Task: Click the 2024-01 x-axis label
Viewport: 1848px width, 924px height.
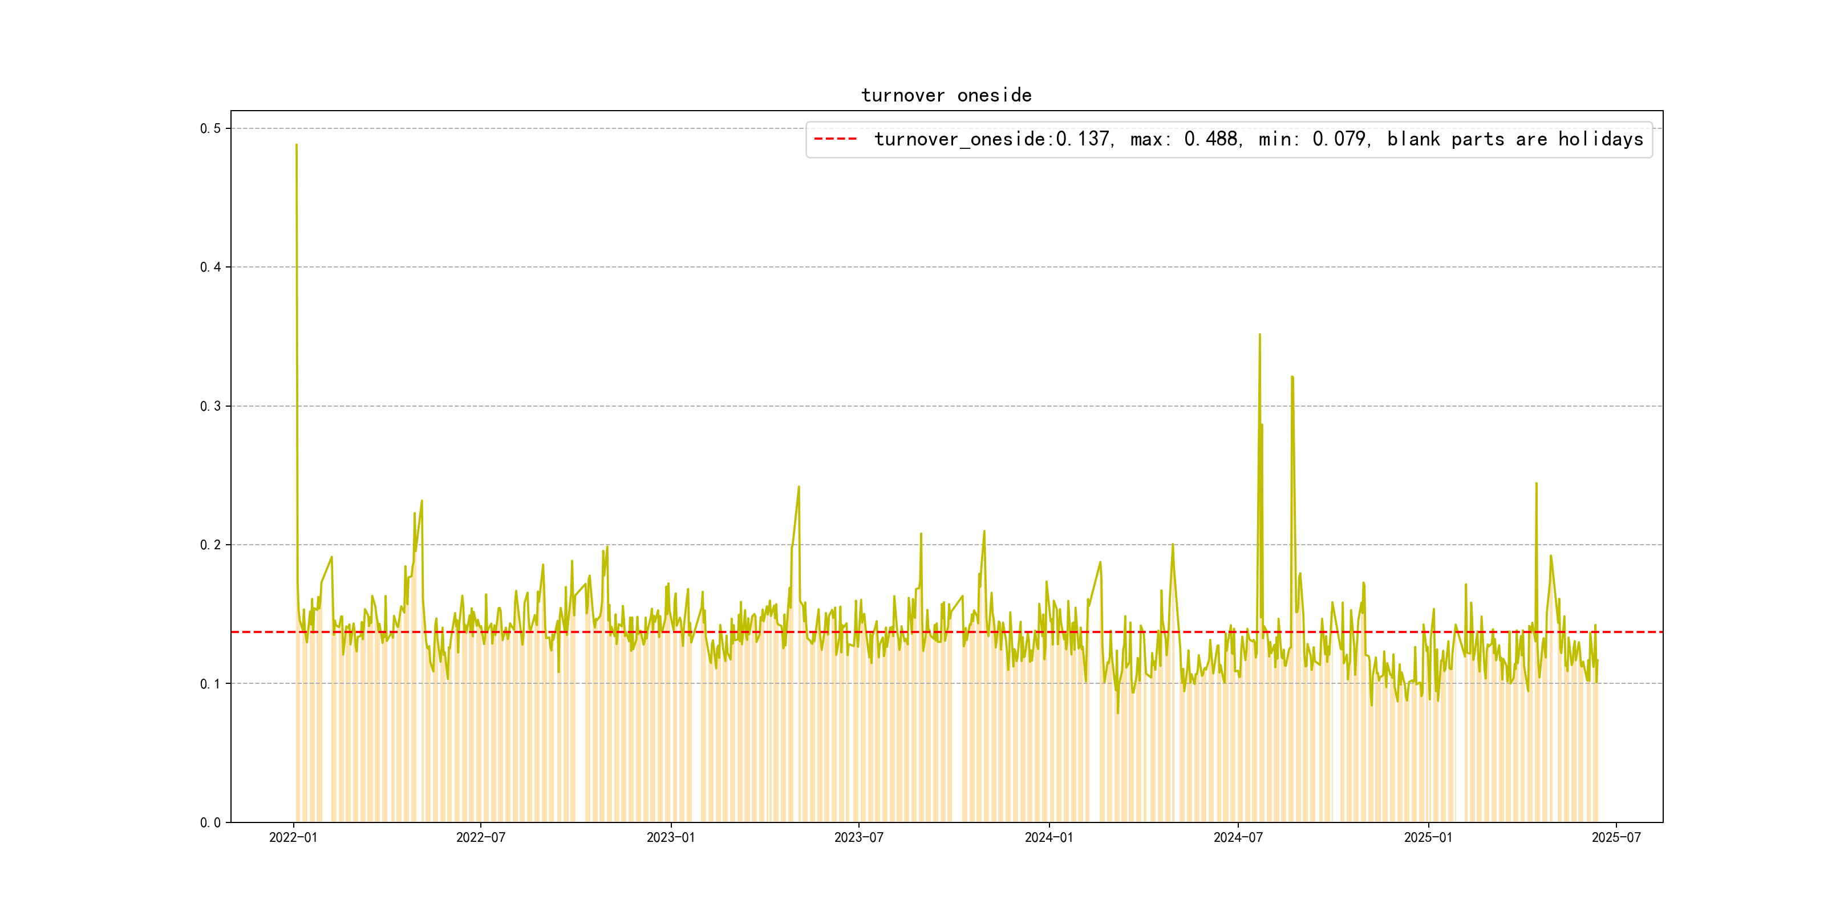Action: point(1049,837)
